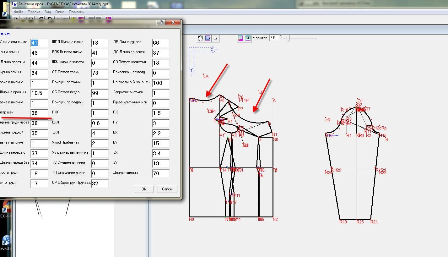
Task: Click the Длина изделия field
Action: pyautogui.click(x=161, y=173)
